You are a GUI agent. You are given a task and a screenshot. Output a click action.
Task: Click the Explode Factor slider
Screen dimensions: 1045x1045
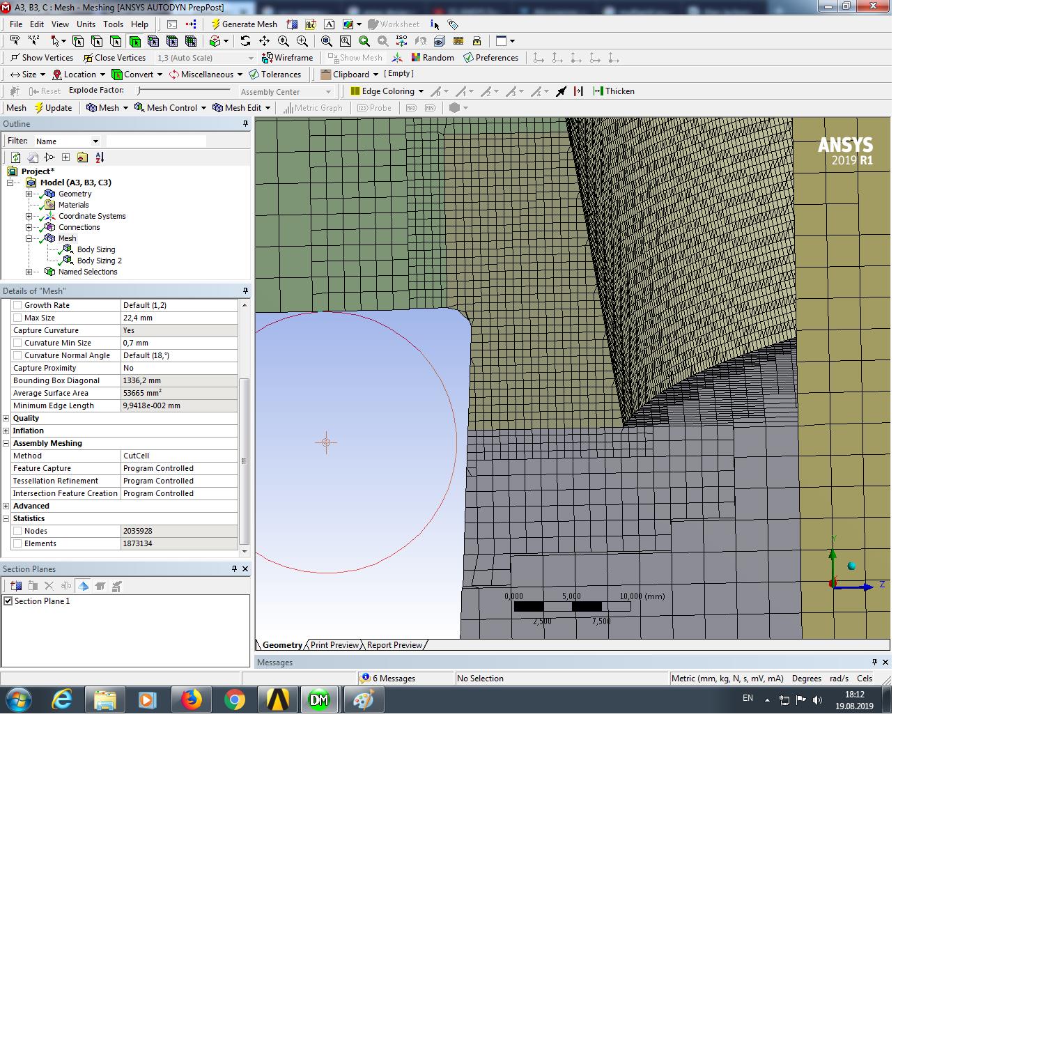185,91
